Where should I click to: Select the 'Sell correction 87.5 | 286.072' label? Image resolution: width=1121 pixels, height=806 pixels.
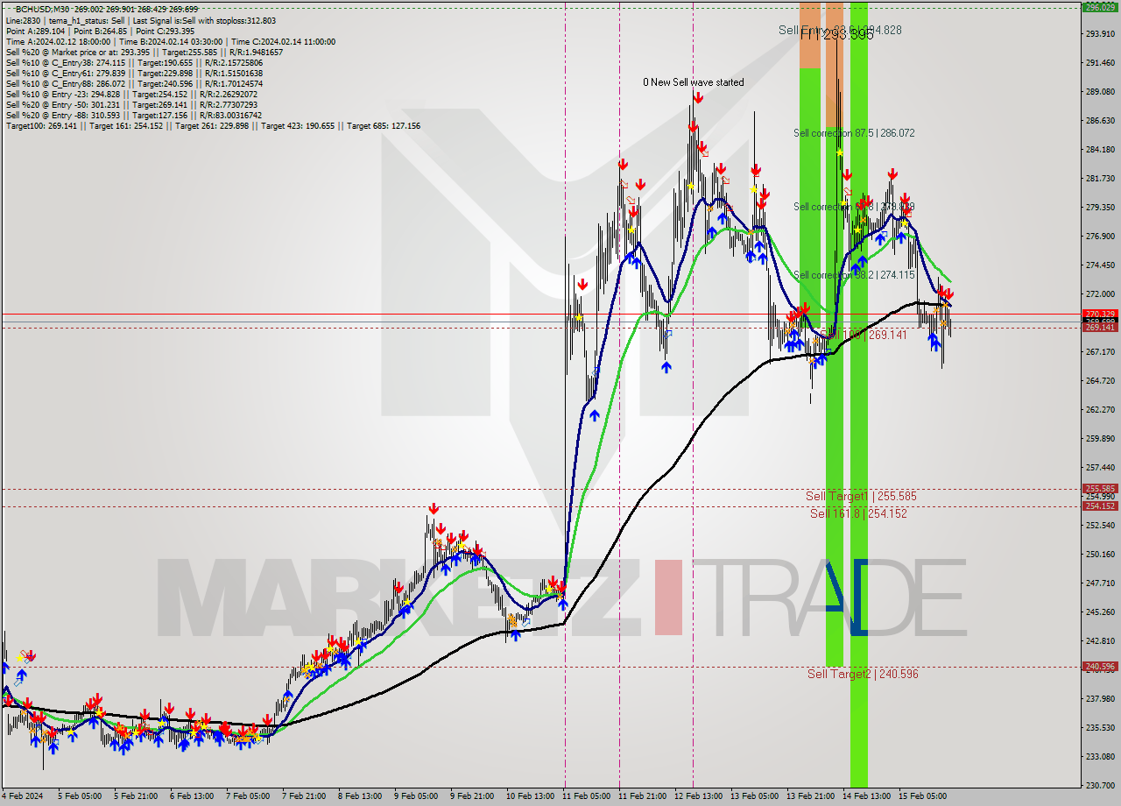(x=854, y=133)
